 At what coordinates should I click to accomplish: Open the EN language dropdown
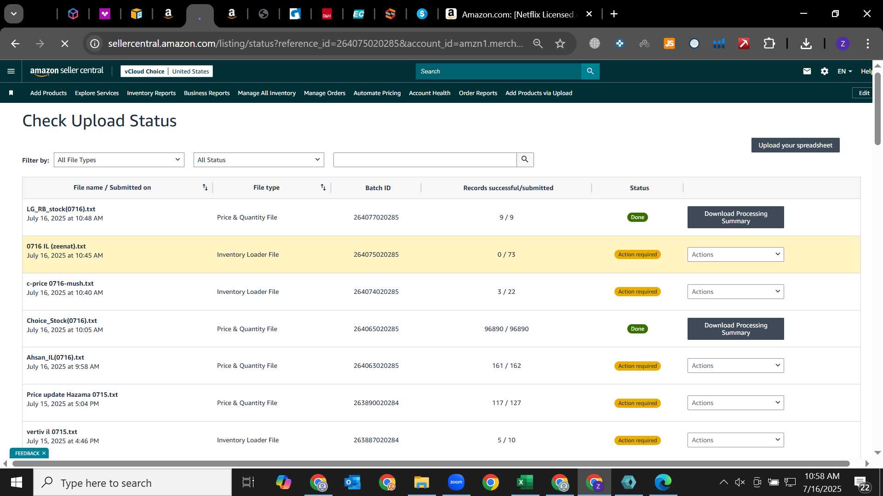[x=845, y=71]
